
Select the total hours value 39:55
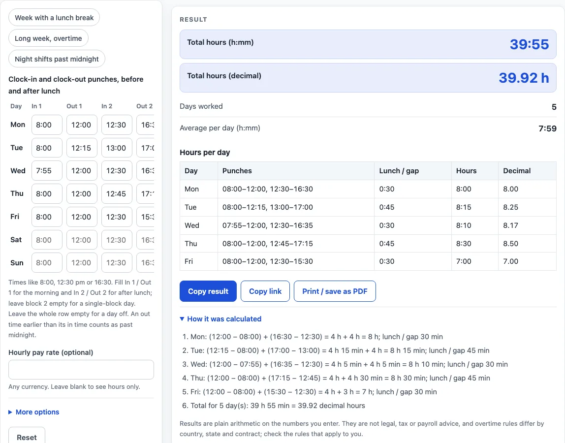tap(530, 44)
